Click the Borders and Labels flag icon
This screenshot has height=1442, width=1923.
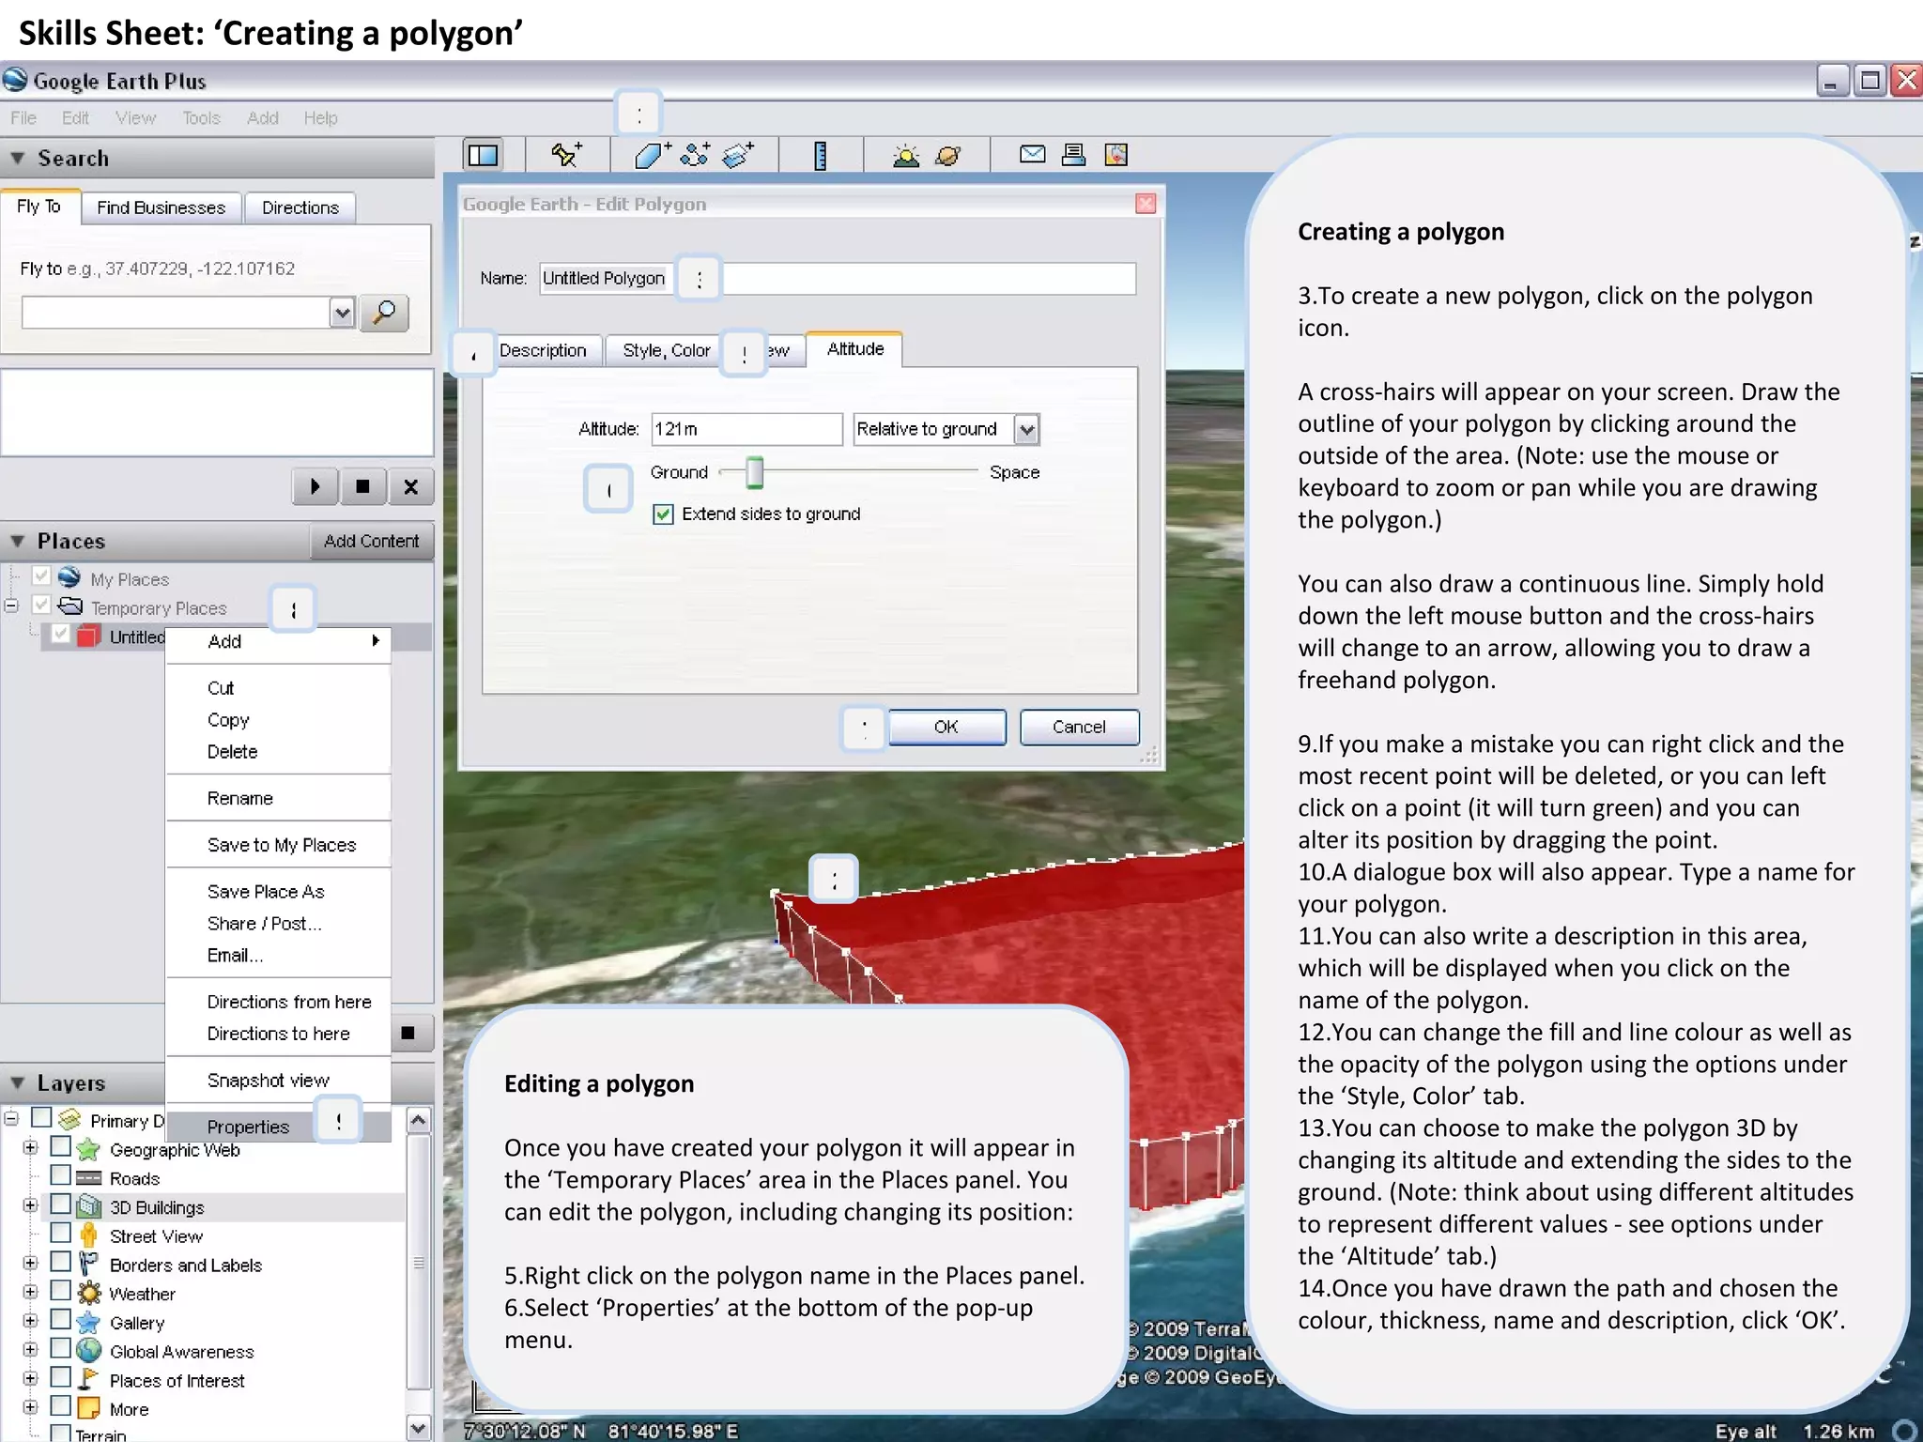pos(88,1265)
